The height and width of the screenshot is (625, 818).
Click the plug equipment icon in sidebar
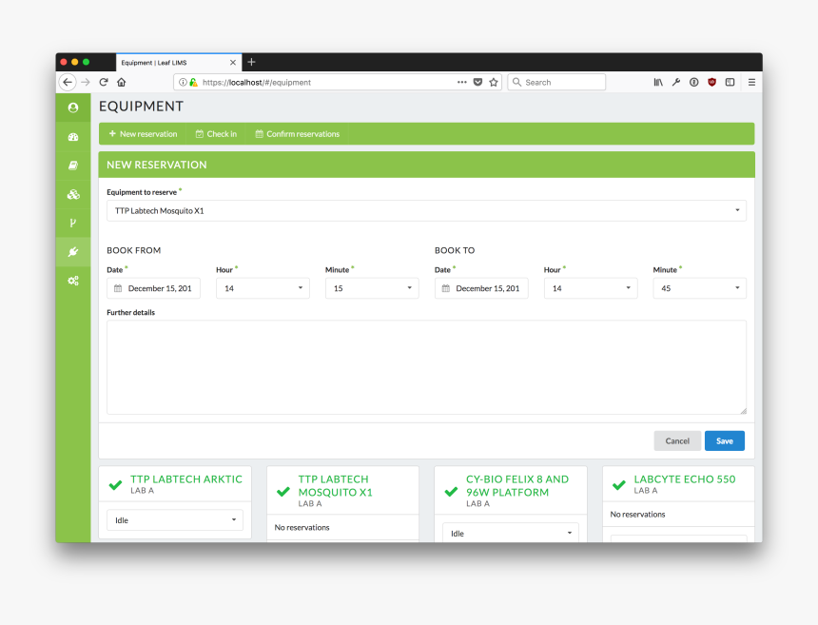click(73, 252)
